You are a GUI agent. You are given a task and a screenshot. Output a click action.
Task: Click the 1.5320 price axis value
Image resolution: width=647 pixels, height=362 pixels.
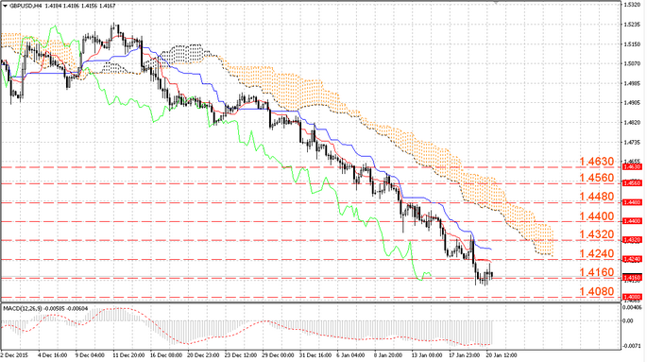click(x=632, y=5)
